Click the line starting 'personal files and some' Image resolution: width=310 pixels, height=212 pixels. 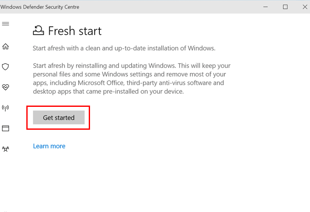[x=129, y=74]
